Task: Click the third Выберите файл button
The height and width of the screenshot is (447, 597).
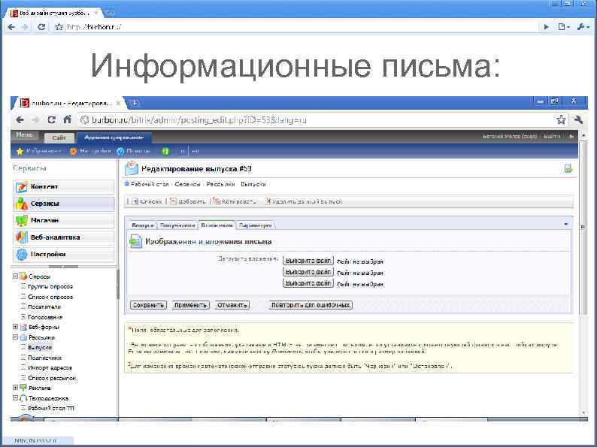Action: click(308, 283)
